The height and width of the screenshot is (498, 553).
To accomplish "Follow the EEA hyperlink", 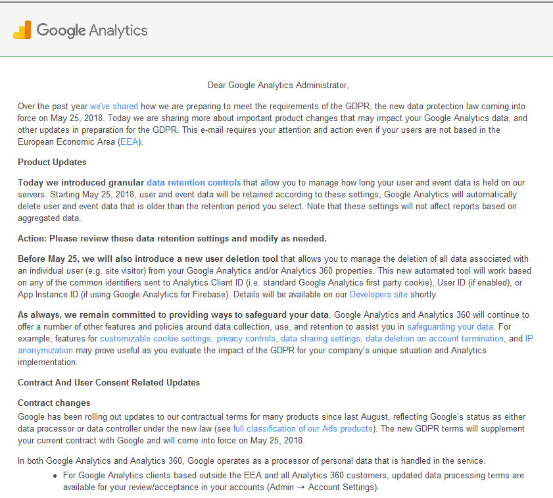I will coord(129,142).
